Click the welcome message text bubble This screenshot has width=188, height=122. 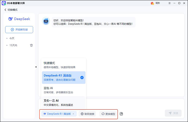tap(93, 22)
